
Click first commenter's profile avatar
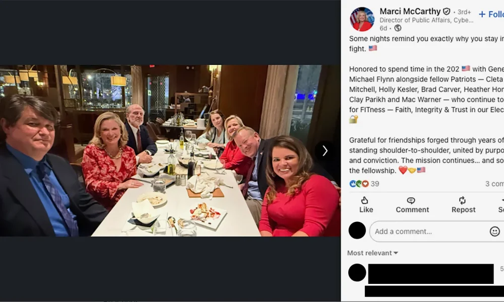(x=357, y=272)
